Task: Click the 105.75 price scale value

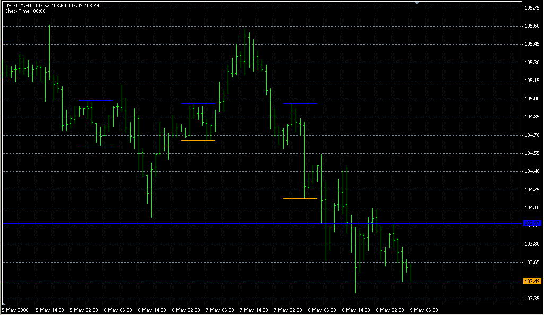Action: (532, 8)
